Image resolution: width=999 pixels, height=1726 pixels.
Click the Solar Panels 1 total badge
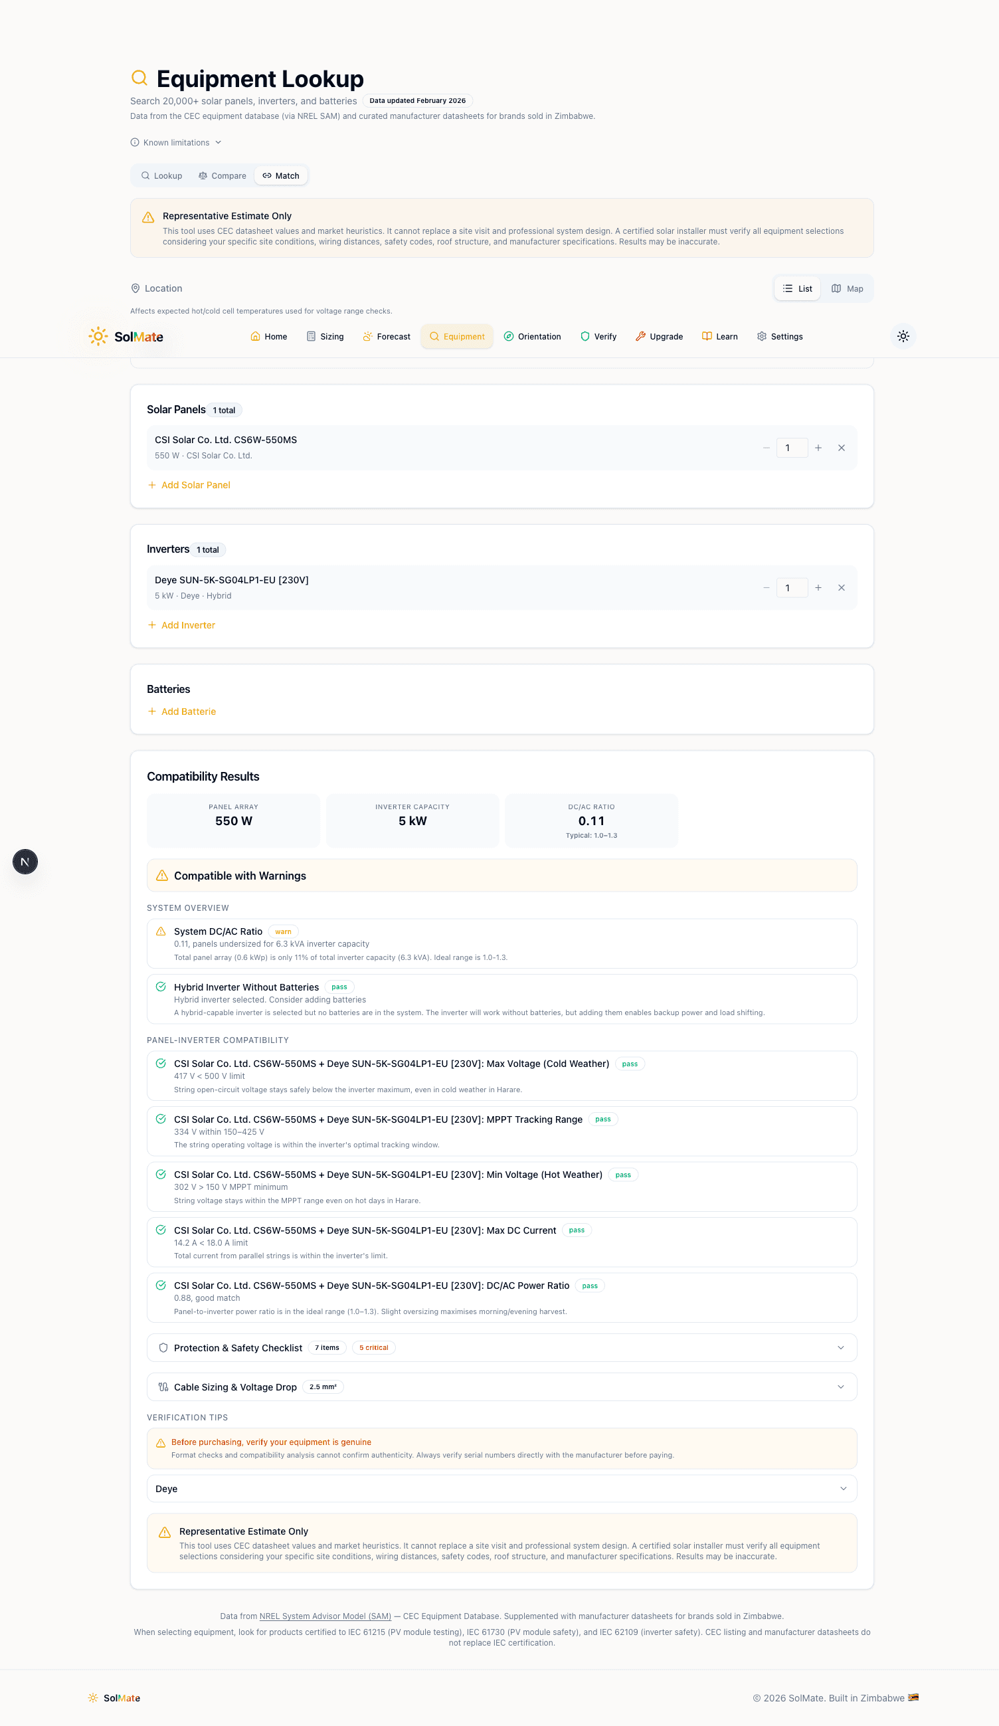(224, 411)
